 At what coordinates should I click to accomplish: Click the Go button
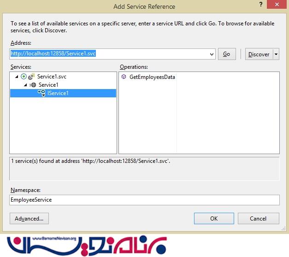[227, 54]
